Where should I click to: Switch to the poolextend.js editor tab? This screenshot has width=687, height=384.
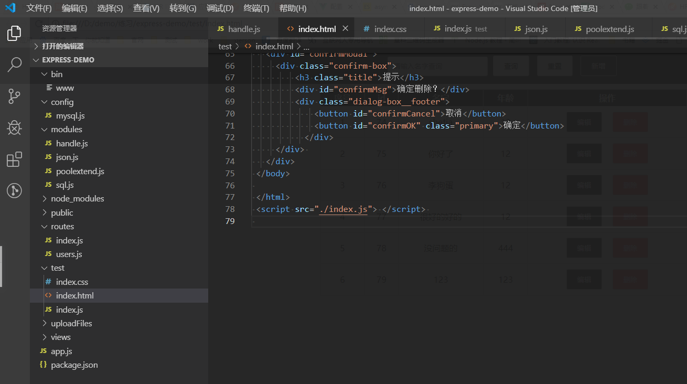pyautogui.click(x=609, y=29)
